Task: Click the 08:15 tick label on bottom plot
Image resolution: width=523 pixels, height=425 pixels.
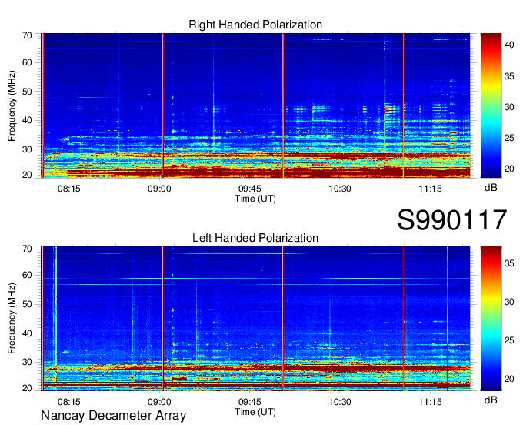Action: tap(69, 402)
